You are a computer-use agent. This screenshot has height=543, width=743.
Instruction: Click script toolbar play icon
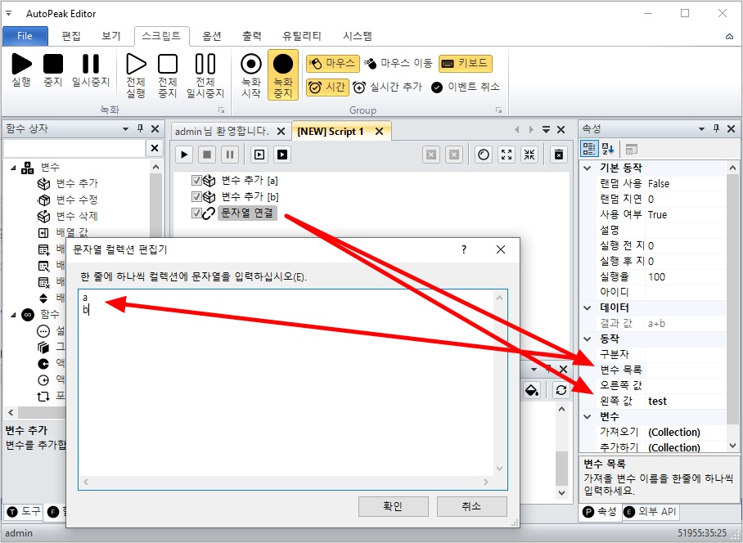[184, 155]
